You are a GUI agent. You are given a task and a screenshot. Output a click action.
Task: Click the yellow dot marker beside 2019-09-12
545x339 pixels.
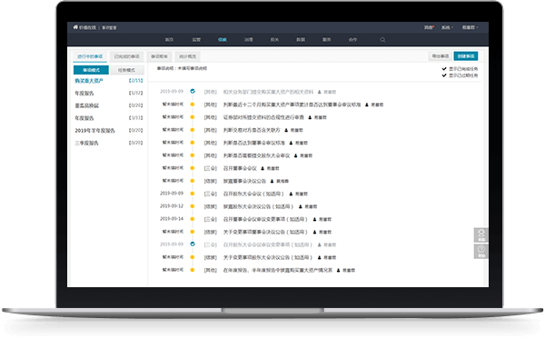(x=193, y=206)
